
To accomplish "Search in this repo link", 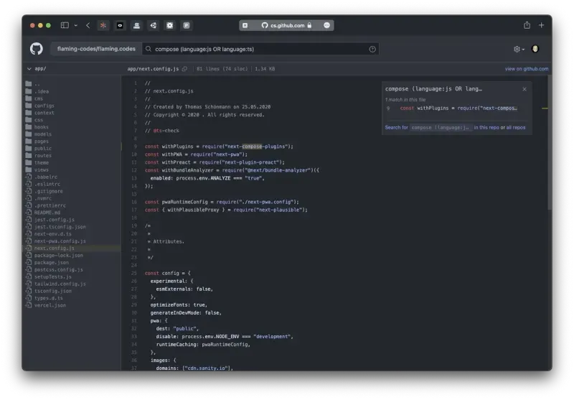I will point(486,128).
